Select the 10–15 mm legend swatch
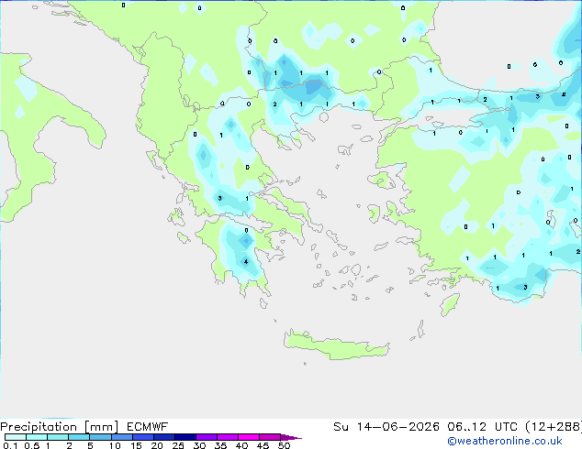The height and width of the screenshot is (449, 582). tap(121, 437)
